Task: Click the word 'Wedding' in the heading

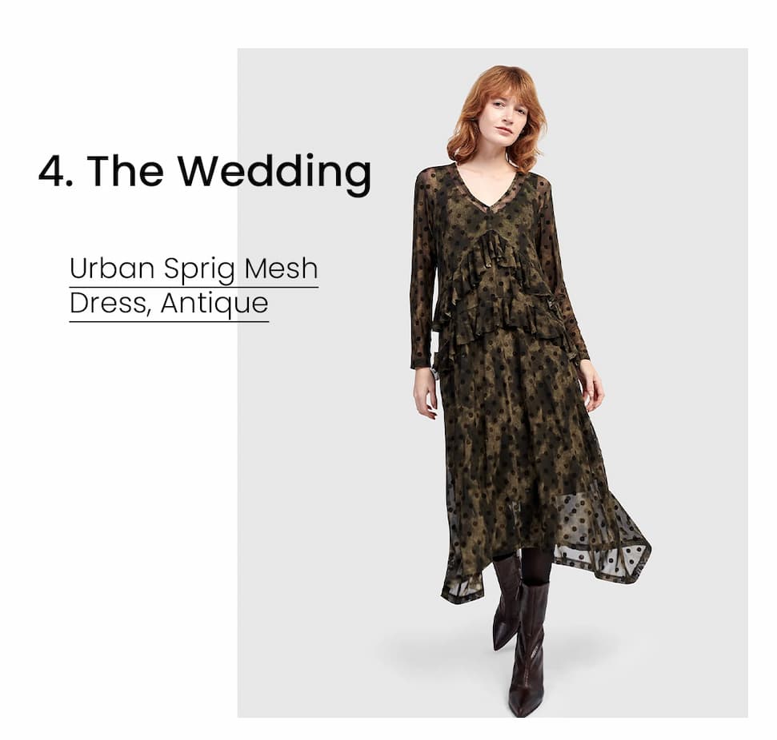Action: point(274,171)
